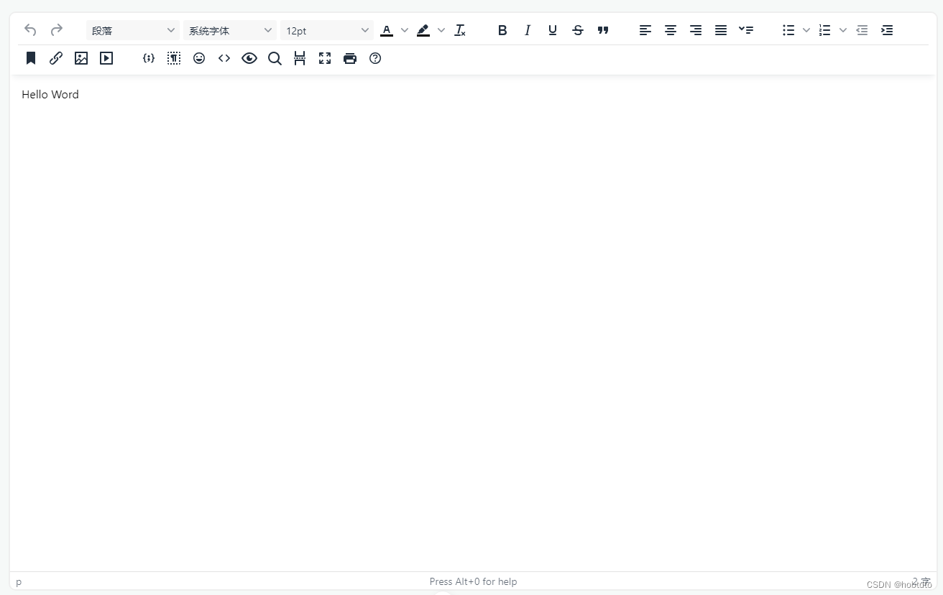Viewport: 943px width, 595px height.
Task: Decrease the paragraph indent
Action: [862, 30]
